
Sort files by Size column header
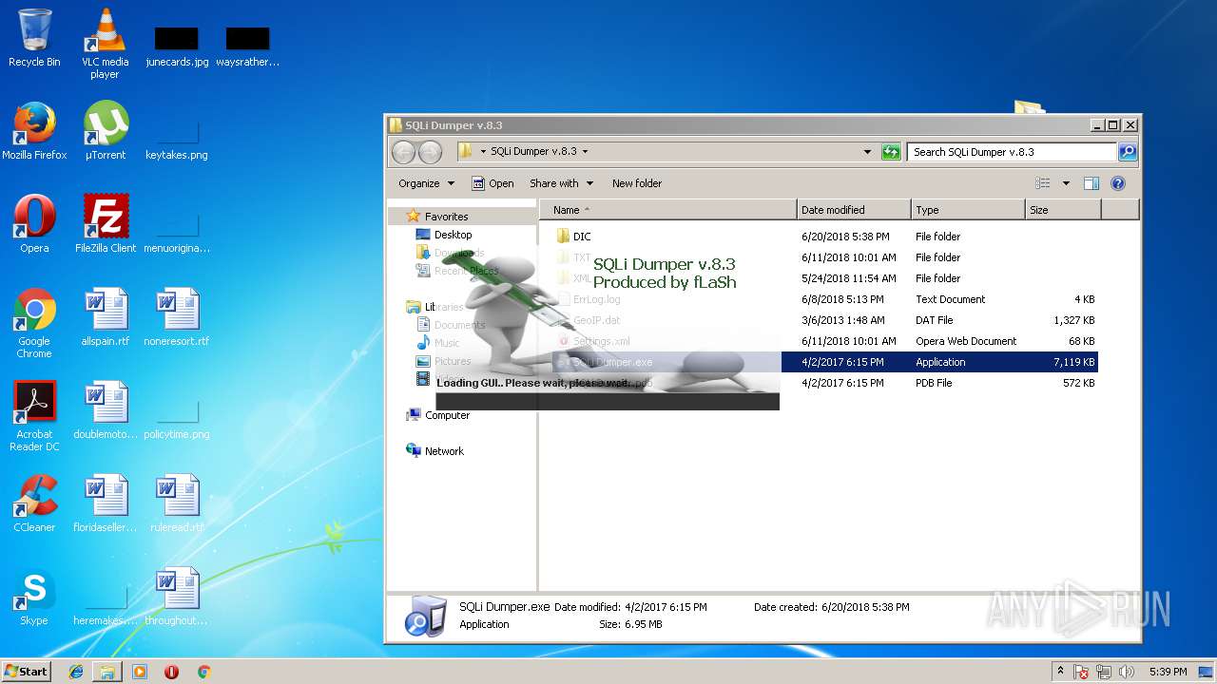[1063, 210]
